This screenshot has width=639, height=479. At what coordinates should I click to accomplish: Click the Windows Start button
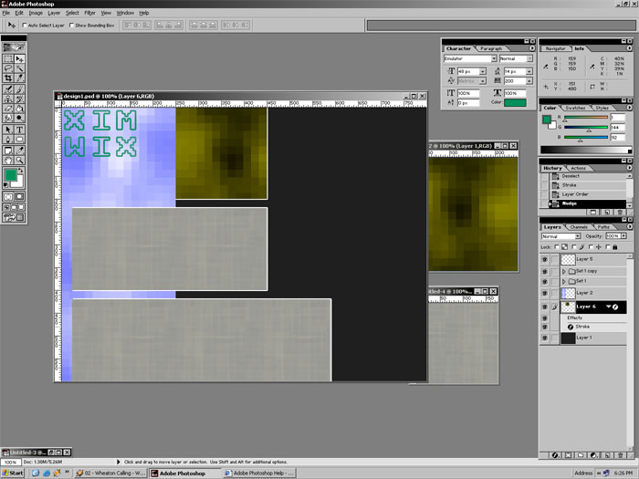pos(13,474)
